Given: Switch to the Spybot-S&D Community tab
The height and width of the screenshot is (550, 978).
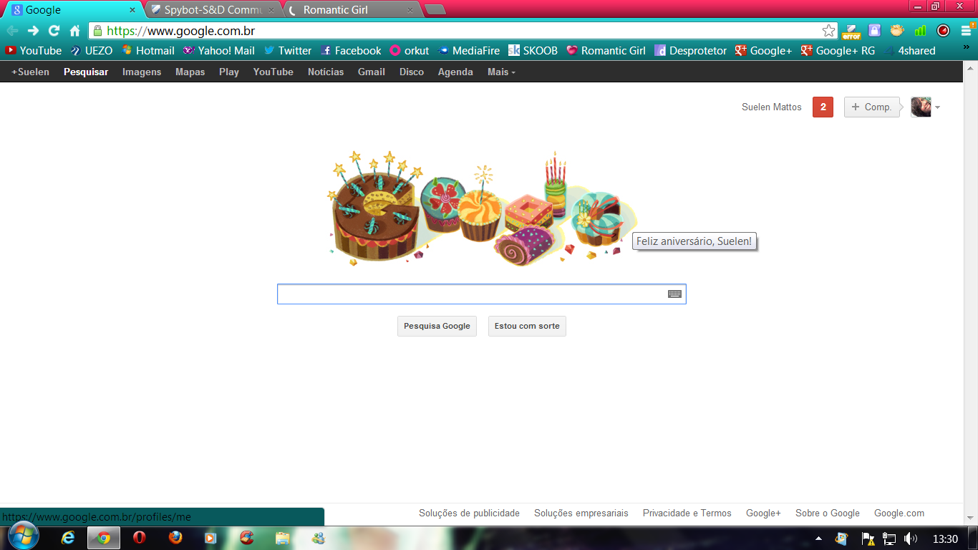Looking at the screenshot, I should click(213, 10).
